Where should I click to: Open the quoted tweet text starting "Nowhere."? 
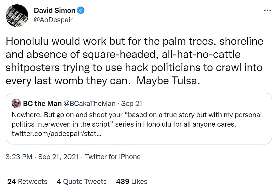click(x=137, y=119)
